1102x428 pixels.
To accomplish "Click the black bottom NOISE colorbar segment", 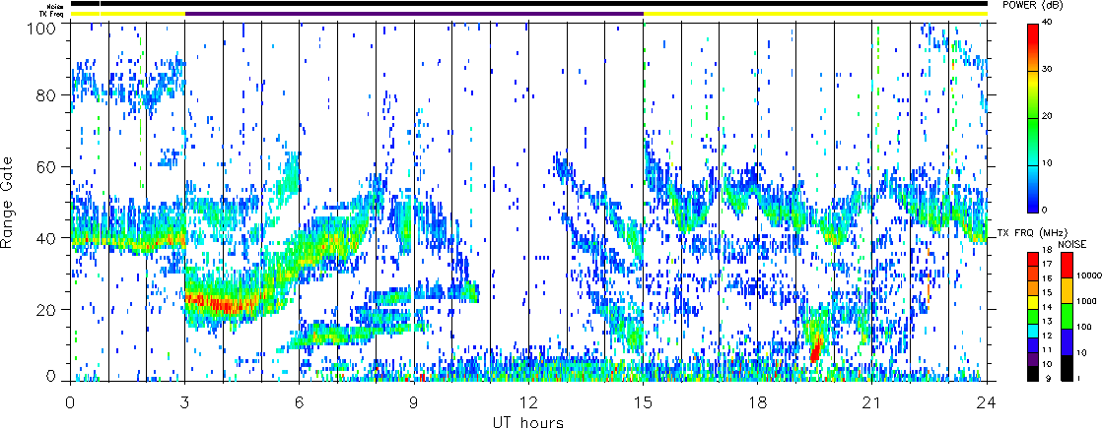I will coord(1068,366).
